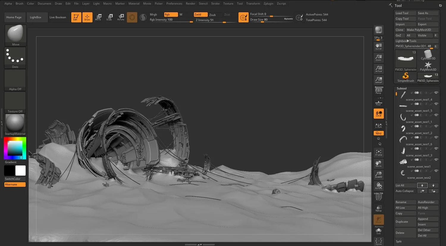Activate the Frame view icon
The width and height of the screenshot is (446, 246).
pos(378,152)
